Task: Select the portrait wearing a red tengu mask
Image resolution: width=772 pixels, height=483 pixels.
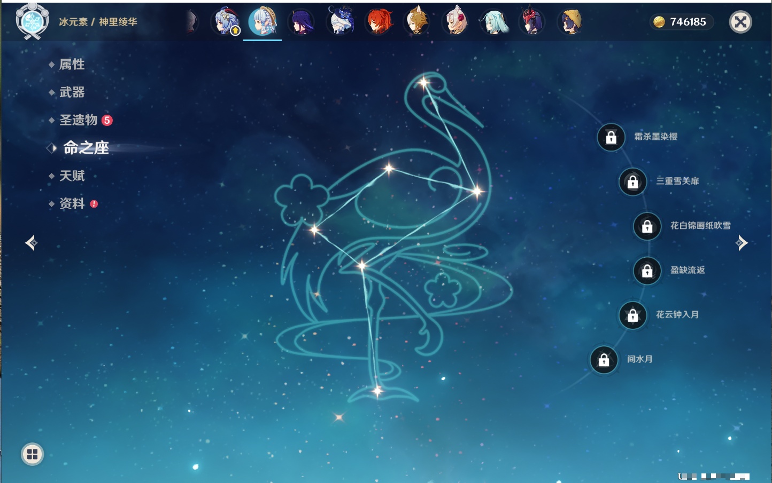Action: (x=532, y=22)
